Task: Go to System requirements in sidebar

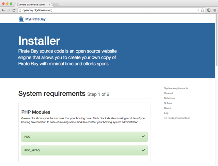Action: tap(176, 88)
